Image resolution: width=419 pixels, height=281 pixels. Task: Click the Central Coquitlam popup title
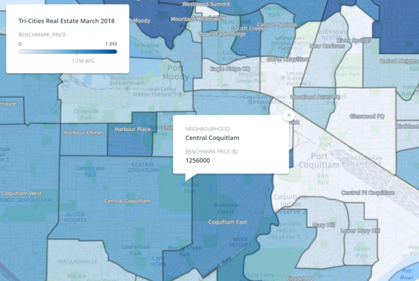(212, 138)
